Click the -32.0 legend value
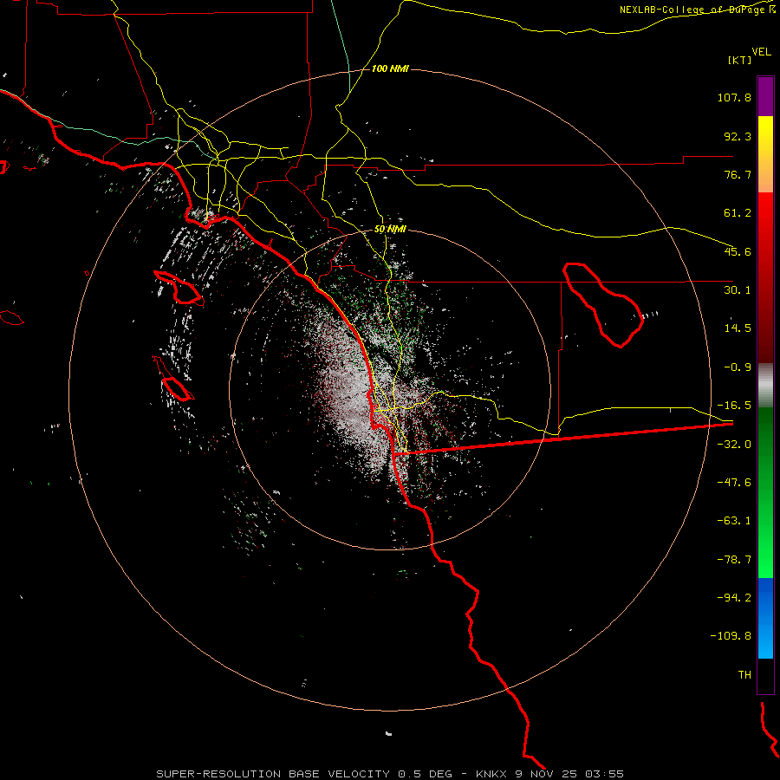 pos(734,445)
